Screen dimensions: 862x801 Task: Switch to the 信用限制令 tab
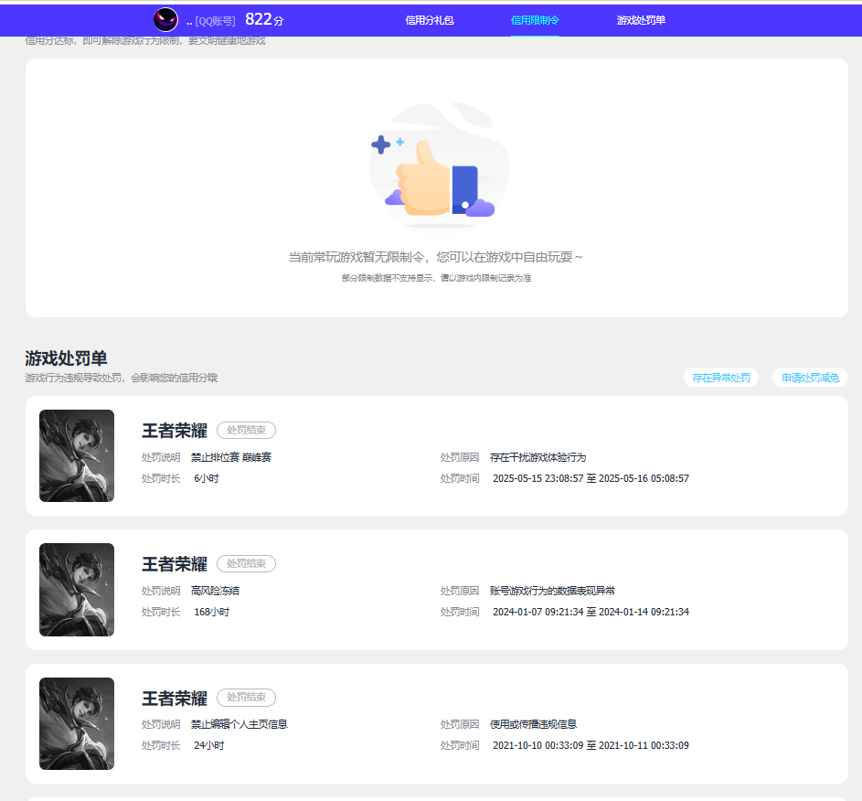[535, 20]
